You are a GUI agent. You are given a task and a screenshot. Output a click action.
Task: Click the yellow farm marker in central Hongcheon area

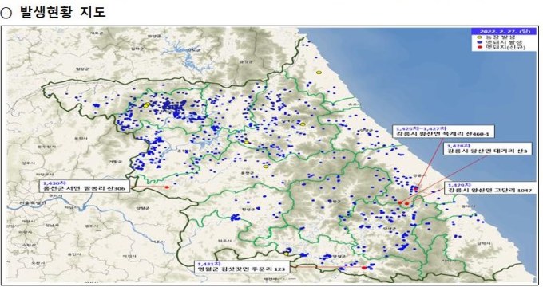point(266,167)
